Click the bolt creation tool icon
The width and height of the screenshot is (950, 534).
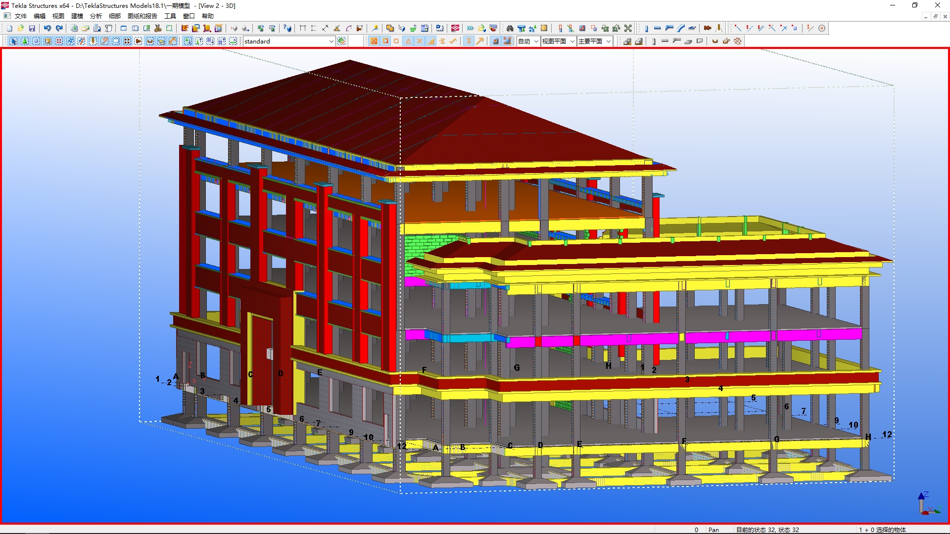coord(708,28)
